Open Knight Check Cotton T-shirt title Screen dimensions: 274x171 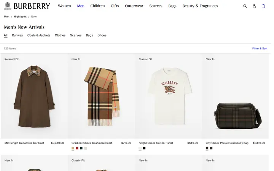point(156,143)
